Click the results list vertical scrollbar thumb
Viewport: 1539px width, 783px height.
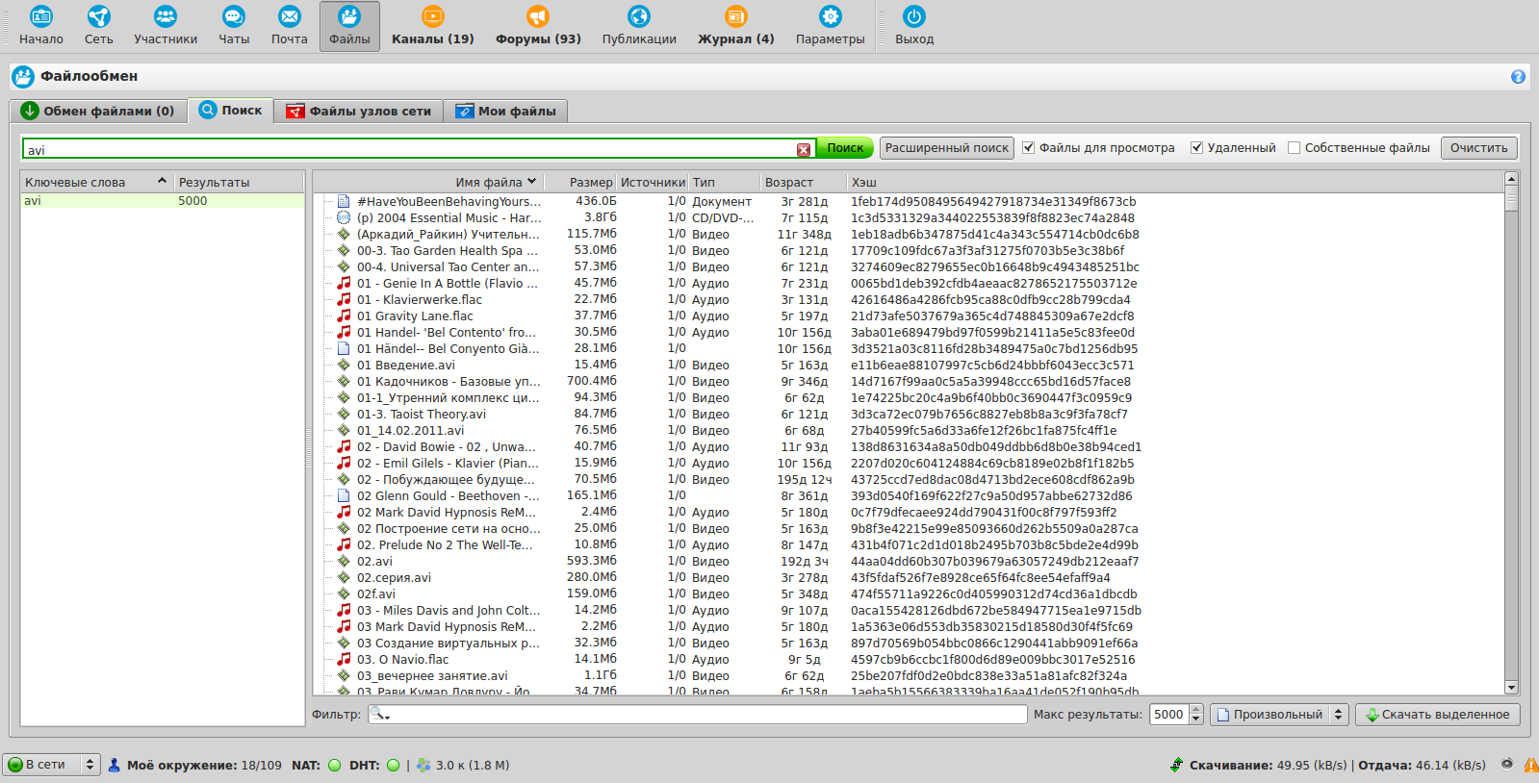[1511, 198]
